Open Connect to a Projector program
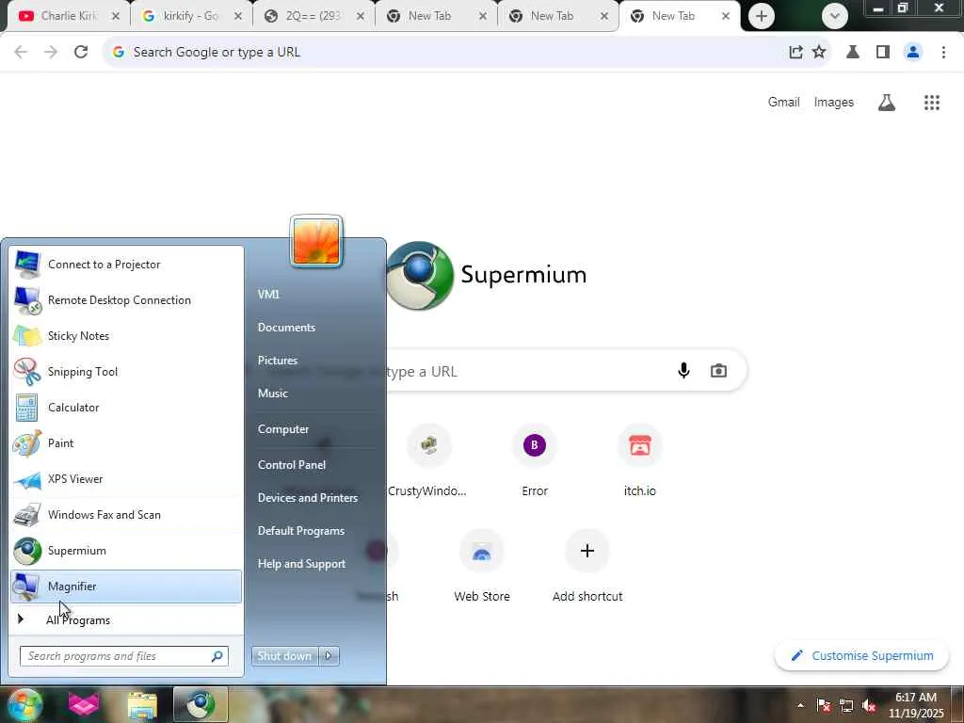964x723 pixels. (x=126, y=265)
